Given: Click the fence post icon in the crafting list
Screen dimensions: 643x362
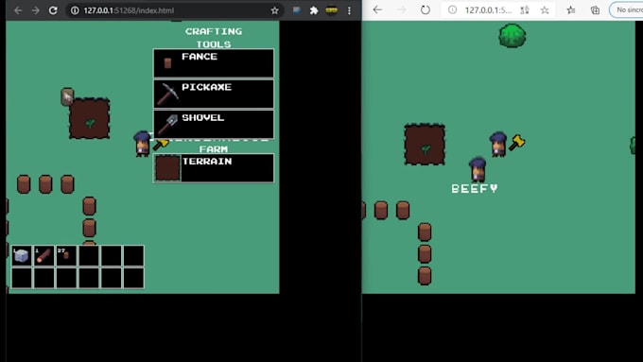Looking at the screenshot, I should 167,63.
